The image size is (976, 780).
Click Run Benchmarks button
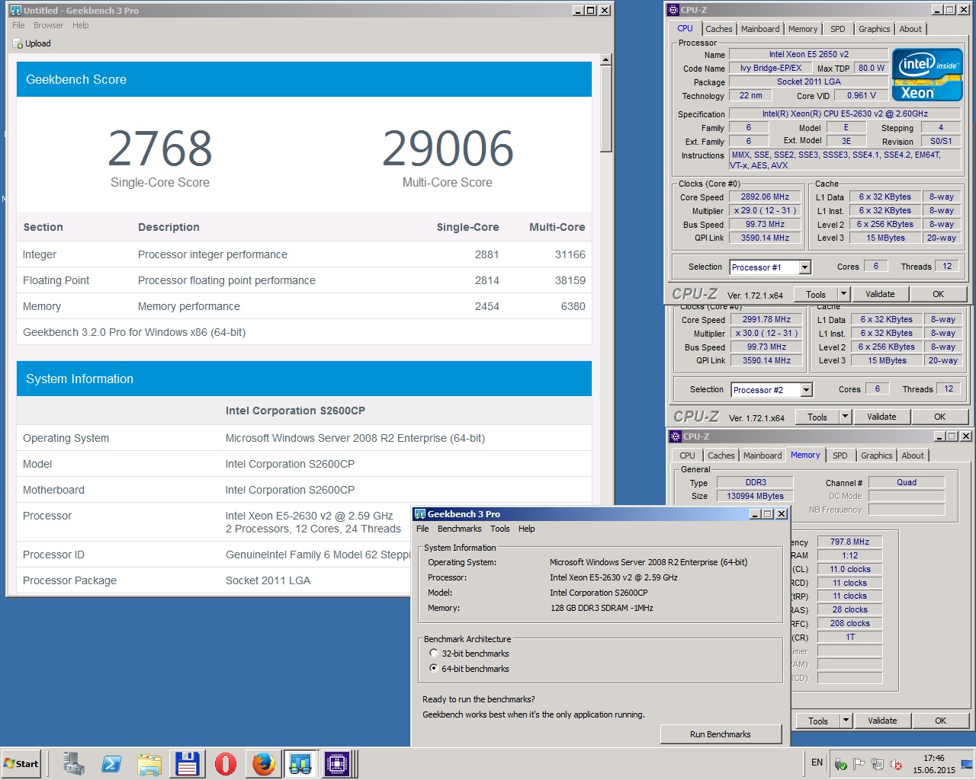click(721, 734)
